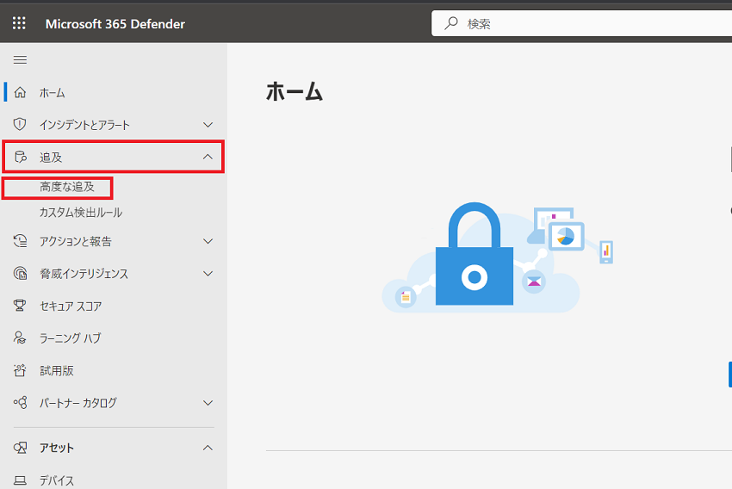732x489 pixels.
Task: Click the ラーニング ハブ icon
Action: click(x=20, y=337)
